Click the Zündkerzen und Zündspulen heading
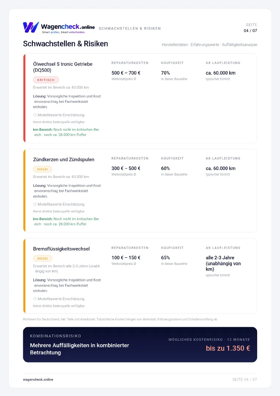Screen dimensions: 280x396 point(64,160)
